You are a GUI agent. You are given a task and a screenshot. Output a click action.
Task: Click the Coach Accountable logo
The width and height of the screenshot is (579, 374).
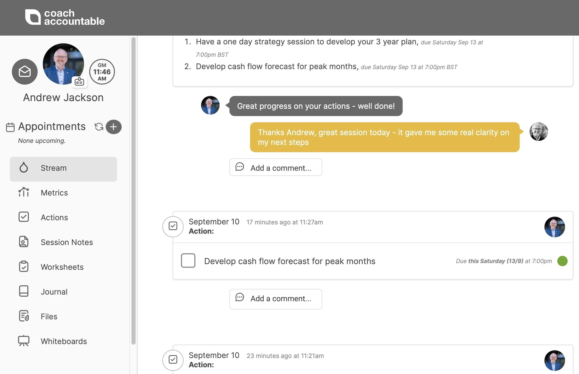pyautogui.click(x=65, y=17)
